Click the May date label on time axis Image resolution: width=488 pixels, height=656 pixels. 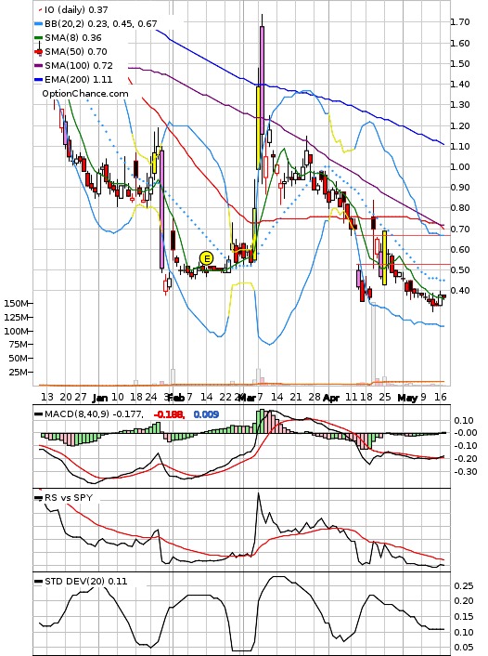(x=407, y=398)
